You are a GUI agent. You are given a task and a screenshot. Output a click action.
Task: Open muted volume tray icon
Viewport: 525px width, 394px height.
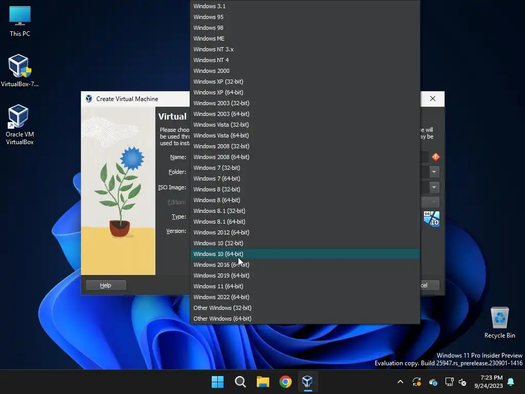(x=463, y=382)
